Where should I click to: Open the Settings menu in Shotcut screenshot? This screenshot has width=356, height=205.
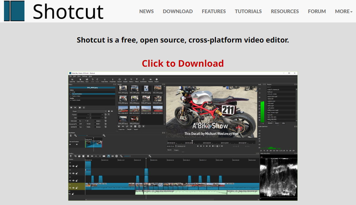click(85, 76)
